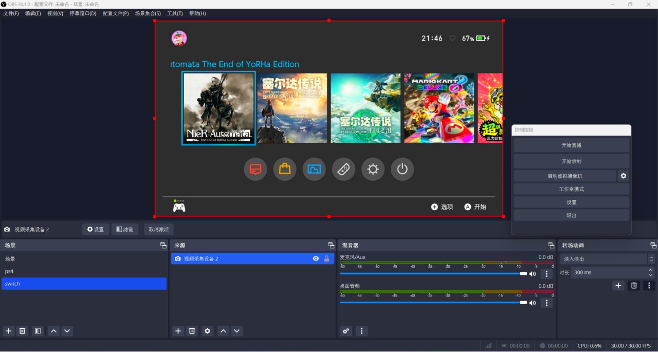This screenshot has width=658, height=352.
Task: Pop out the 来源 dock panel
Action: pos(331,245)
